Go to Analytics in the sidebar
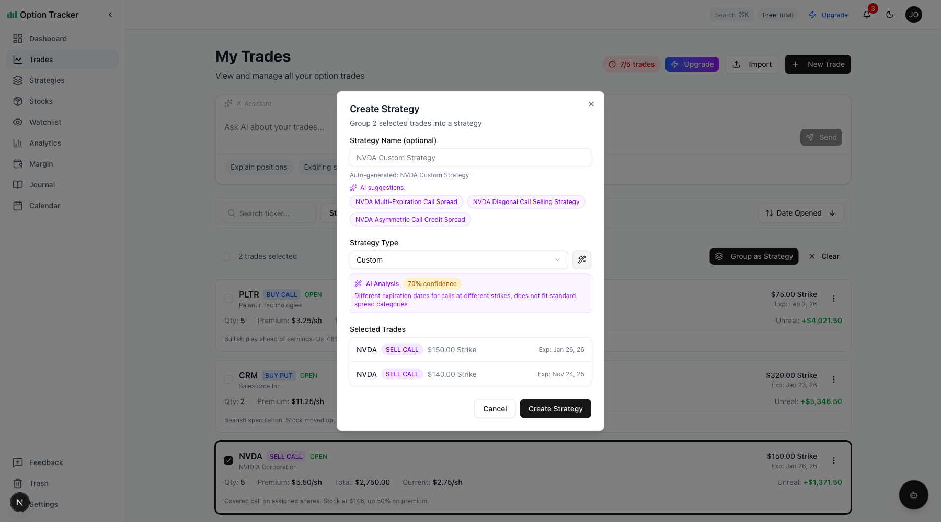This screenshot has width=941, height=522. click(x=45, y=143)
